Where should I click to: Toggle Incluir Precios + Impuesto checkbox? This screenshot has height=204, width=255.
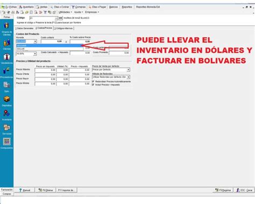93,85
